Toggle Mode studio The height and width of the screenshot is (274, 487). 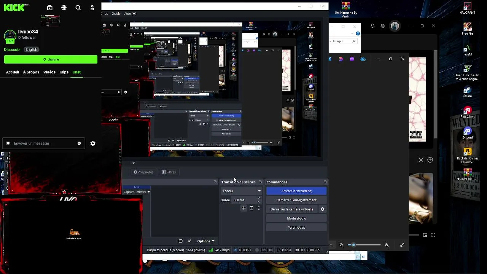pyautogui.click(x=296, y=218)
